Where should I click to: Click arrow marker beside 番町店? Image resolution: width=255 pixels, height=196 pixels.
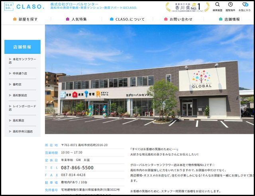tap(10, 84)
